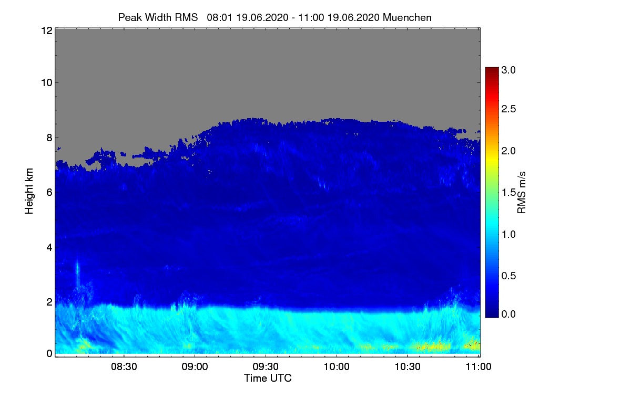Click the date range text '08:01 19.06.2020'

[248, 17]
